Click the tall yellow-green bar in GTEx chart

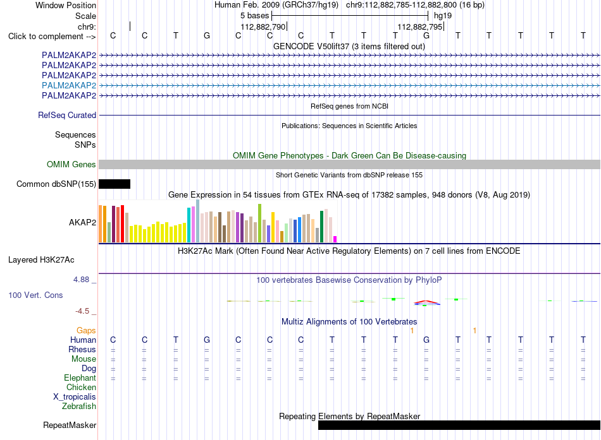260,223
